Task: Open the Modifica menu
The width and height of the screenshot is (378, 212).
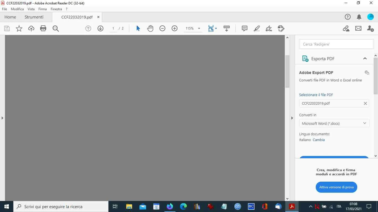Action: tap(17, 9)
